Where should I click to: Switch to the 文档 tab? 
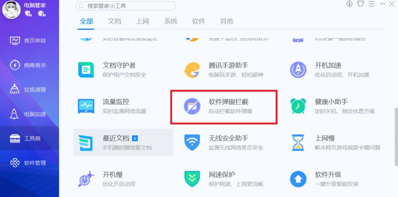[x=115, y=21]
